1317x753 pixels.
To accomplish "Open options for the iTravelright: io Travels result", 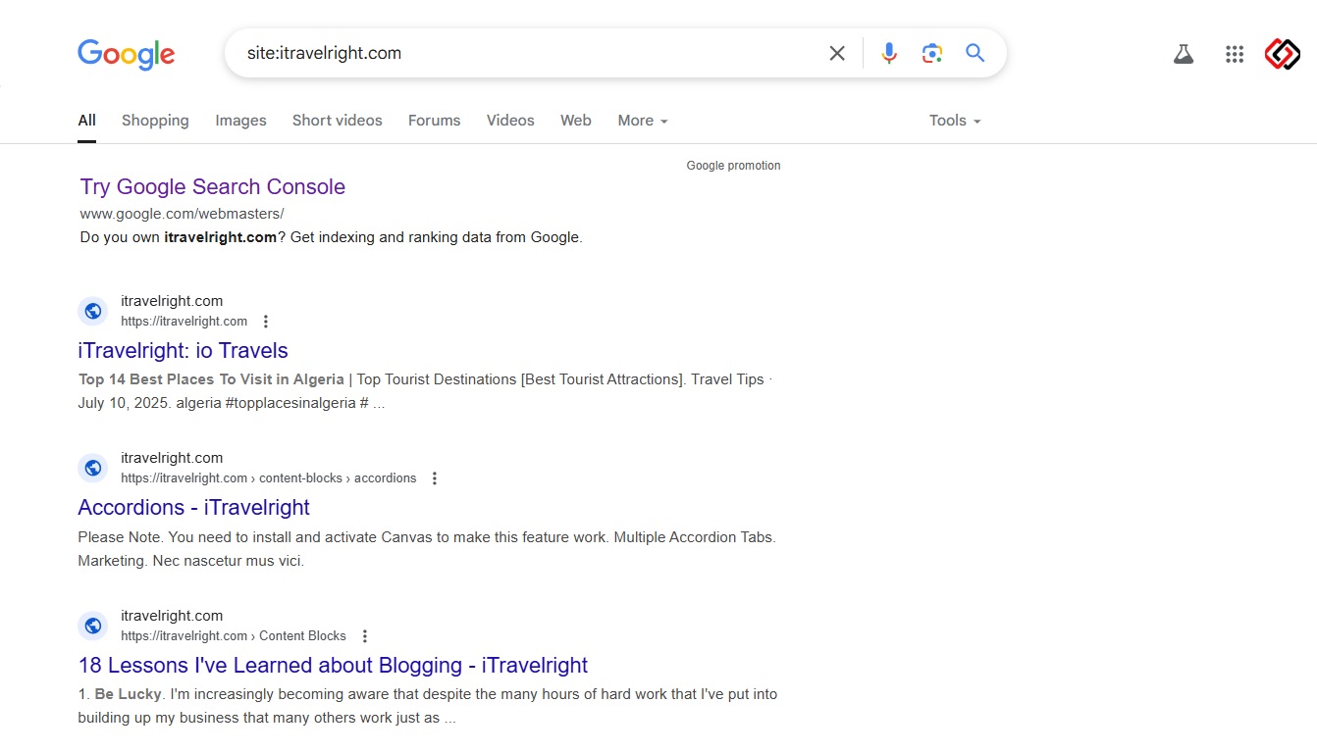I will [x=265, y=322].
